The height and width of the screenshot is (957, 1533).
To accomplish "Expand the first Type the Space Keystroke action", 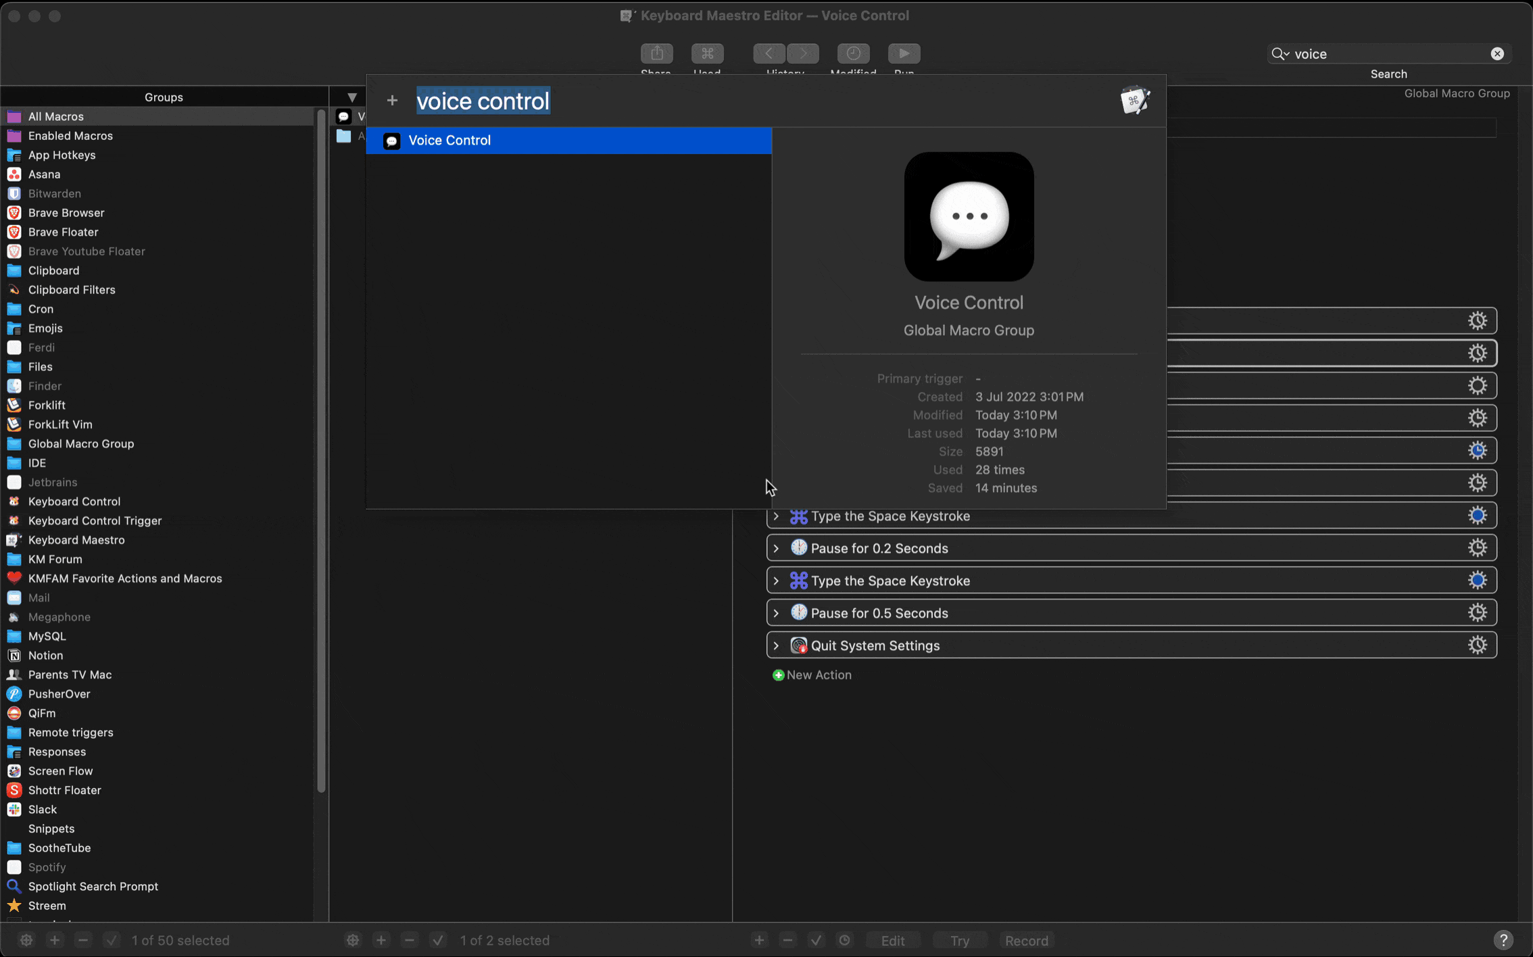I will coord(776,516).
